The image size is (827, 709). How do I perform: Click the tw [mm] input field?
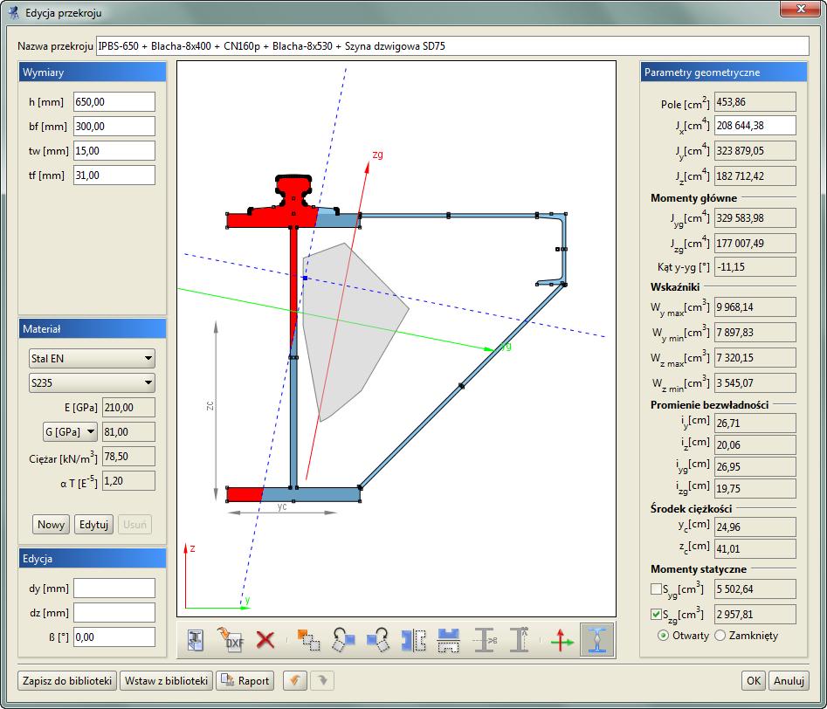point(114,150)
